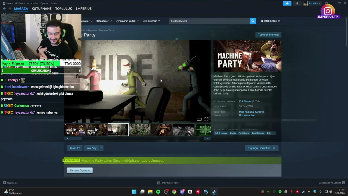Click the Kuyruğu Görüntüle button
The image size is (348, 196).
(262, 148)
